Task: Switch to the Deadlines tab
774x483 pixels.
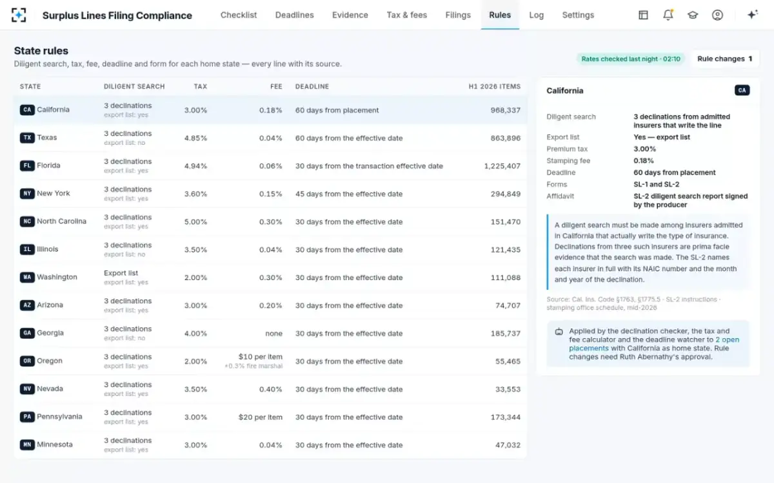Action: point(294,15)
